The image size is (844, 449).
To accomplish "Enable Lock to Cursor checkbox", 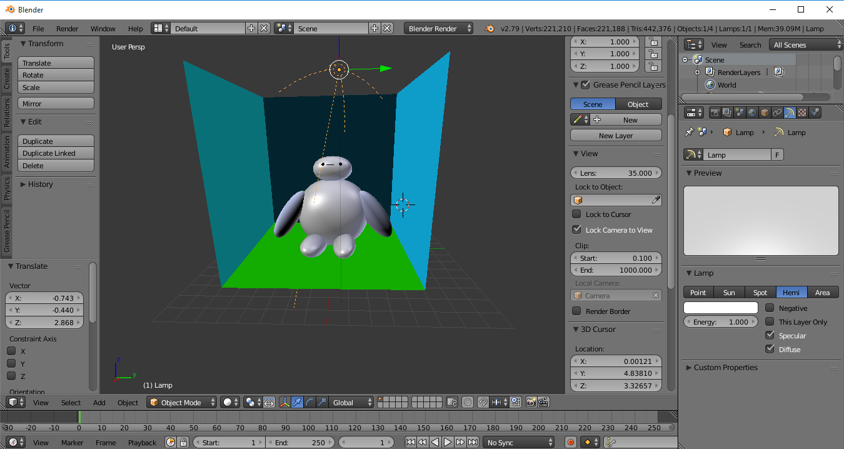I will [577, 214].
